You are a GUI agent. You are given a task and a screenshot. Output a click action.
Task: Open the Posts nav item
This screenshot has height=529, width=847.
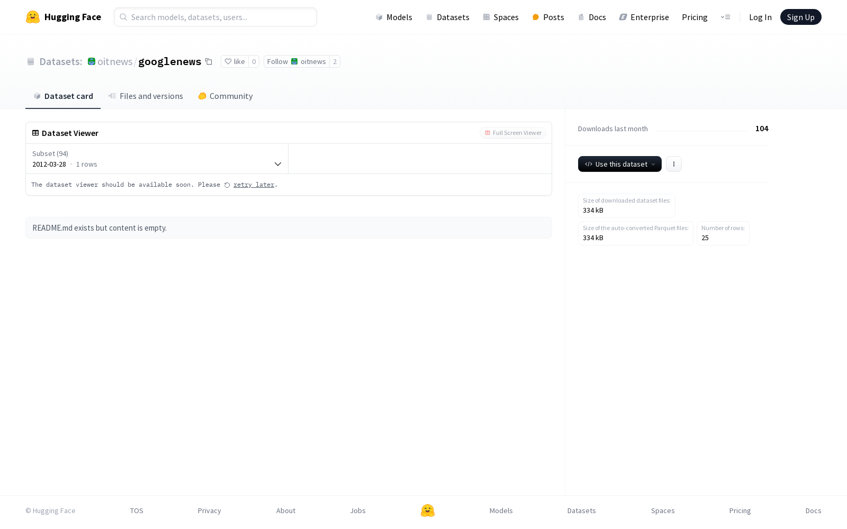tap(548, 17)
